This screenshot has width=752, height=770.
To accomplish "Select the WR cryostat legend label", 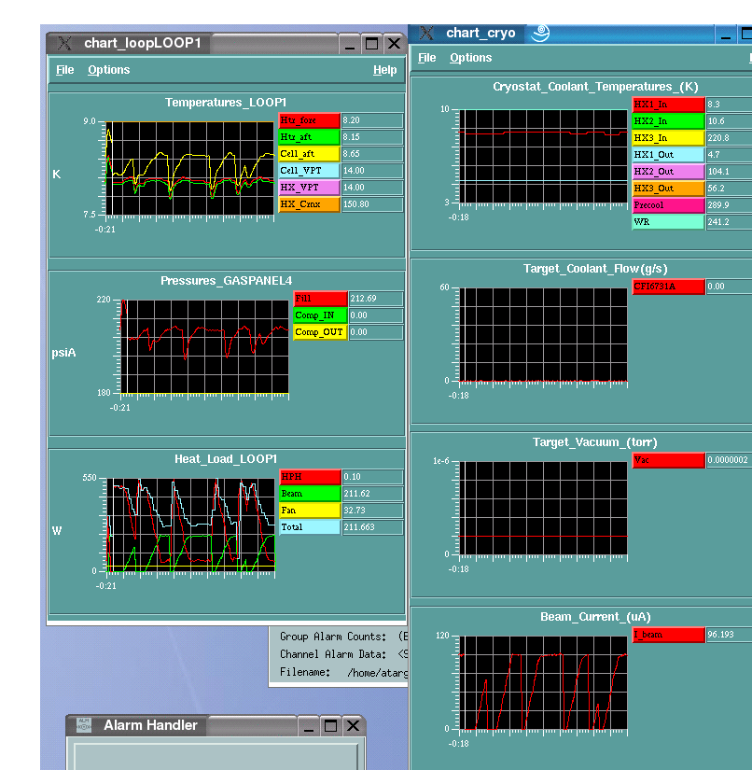I will click(669, 222).
